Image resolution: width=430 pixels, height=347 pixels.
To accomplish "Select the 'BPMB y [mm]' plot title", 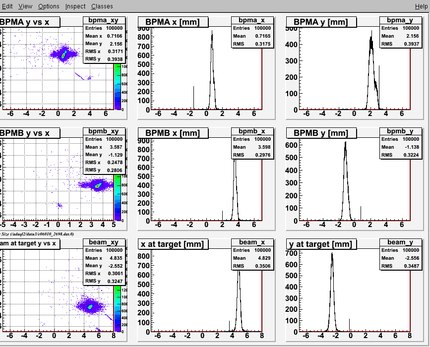I will pos(321,133).
